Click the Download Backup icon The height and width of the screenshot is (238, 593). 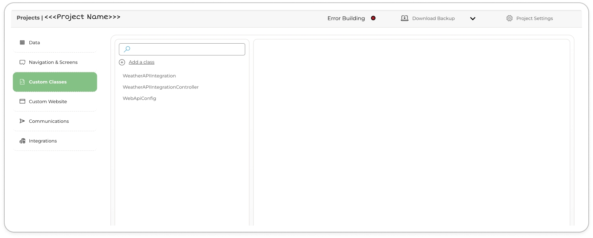coord(405,18)
